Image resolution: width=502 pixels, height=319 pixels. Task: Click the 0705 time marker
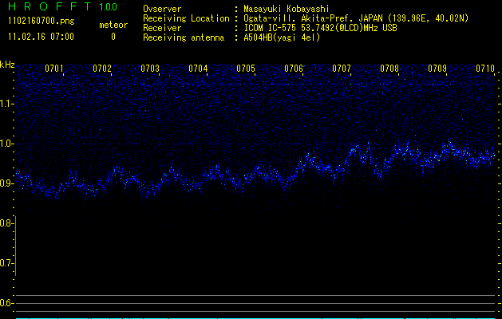246,69
